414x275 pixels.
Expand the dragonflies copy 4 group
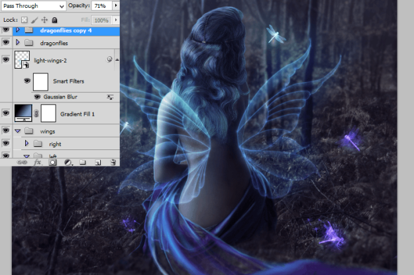click(x=18, y=30)
